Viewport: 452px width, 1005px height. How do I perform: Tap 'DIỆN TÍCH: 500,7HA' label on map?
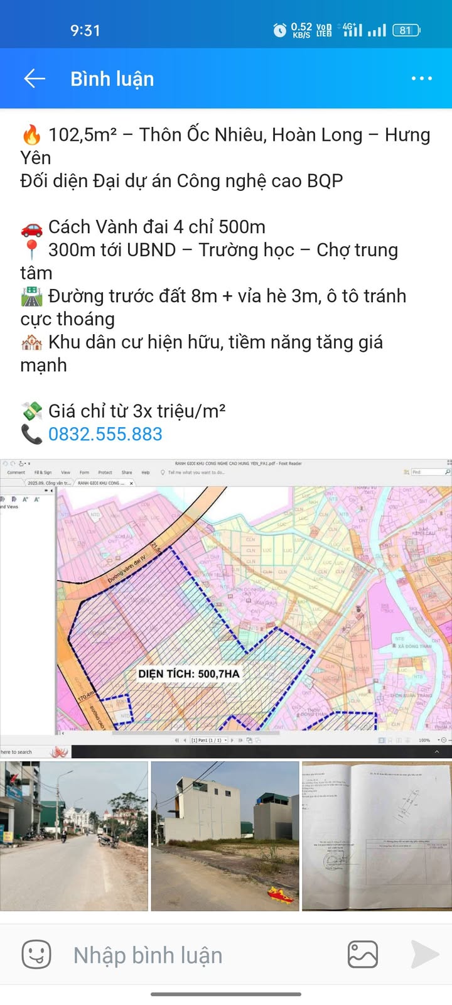(x=189, y=673)
